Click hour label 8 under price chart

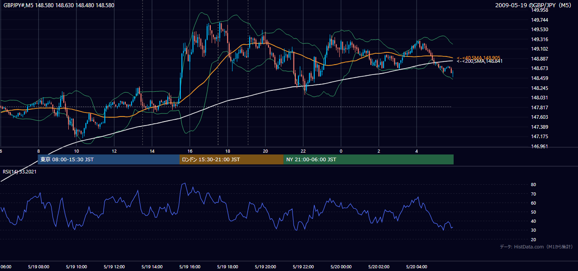coord(38,151)
